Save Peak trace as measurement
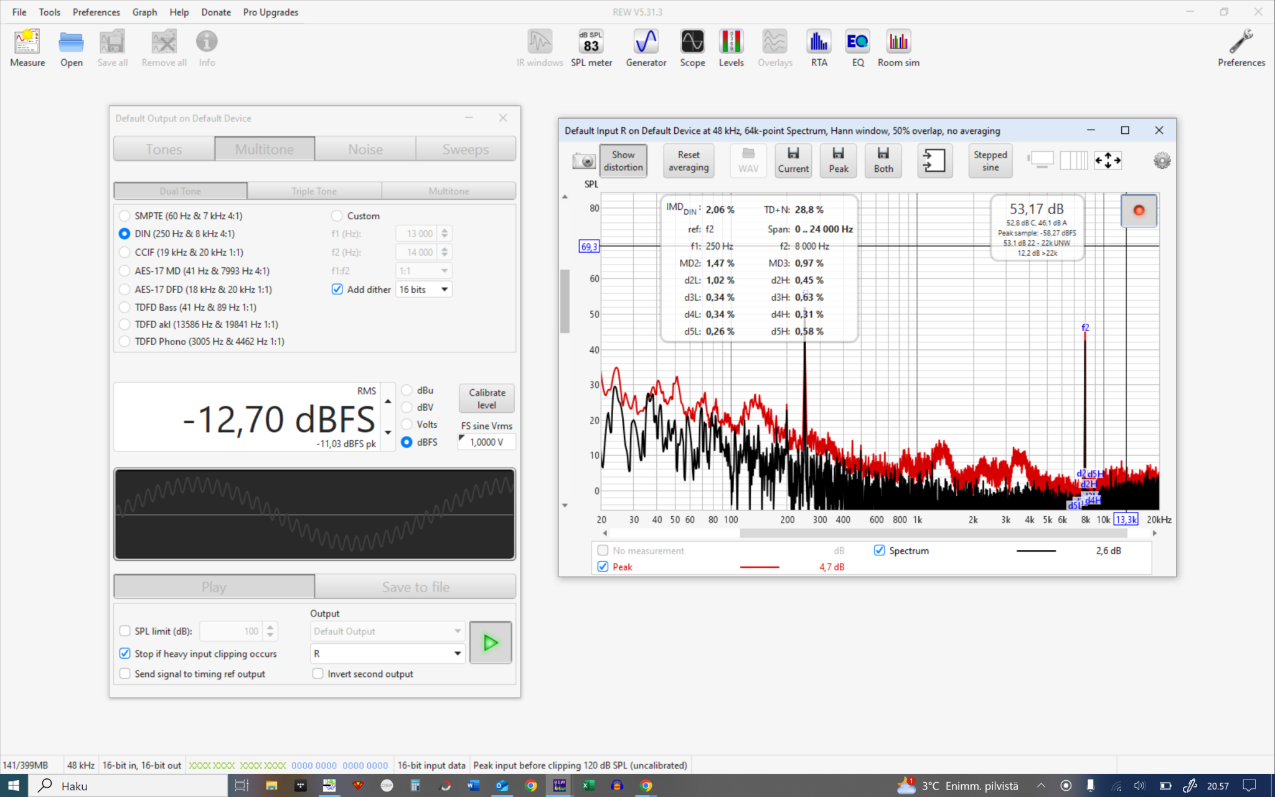The image size is (1275, 797). 838,161
